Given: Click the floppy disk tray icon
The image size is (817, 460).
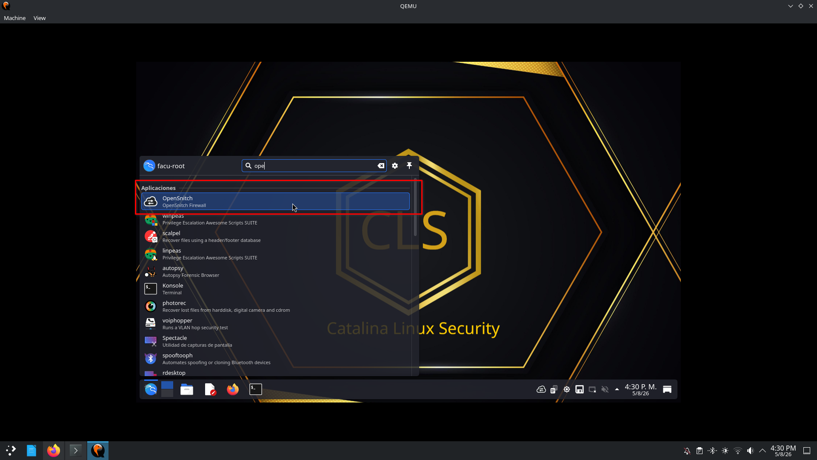Looking at the screenshot, I should 580,389.
